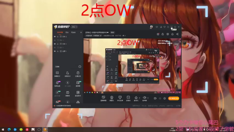The width and height of the screenshot is (234, 132).
Task: Show the hidden 图片 2 layer
Action: 55,40
